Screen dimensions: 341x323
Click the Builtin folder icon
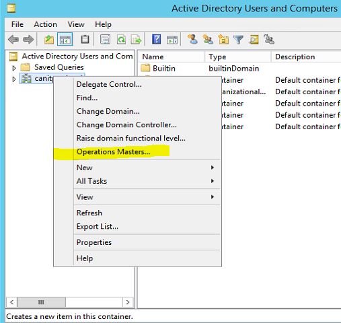145,68
